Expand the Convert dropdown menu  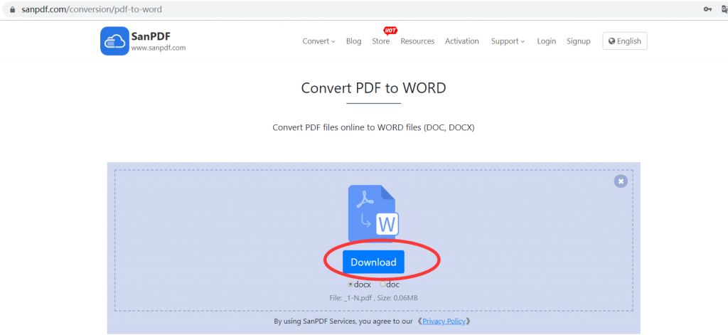pos(318,41)
